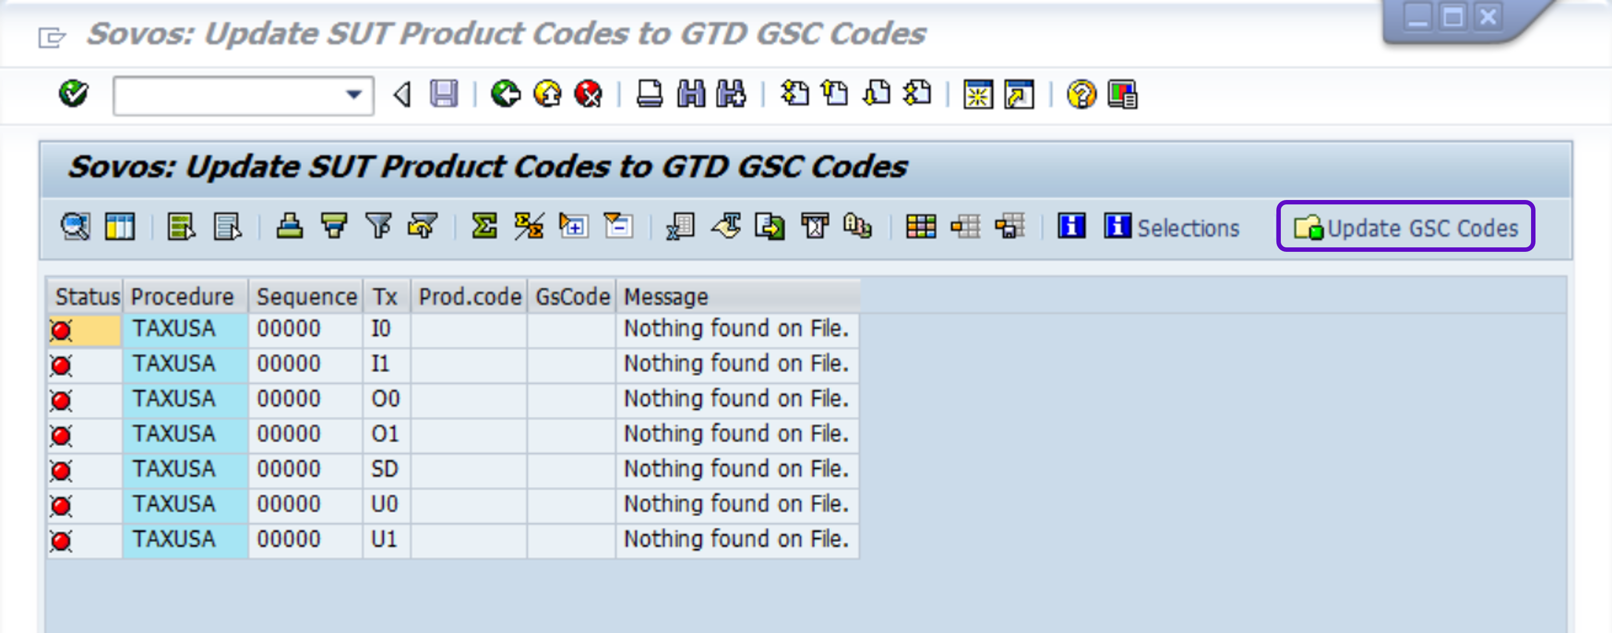Click the Message column header
1612x633 pixels.
point(666,297)
